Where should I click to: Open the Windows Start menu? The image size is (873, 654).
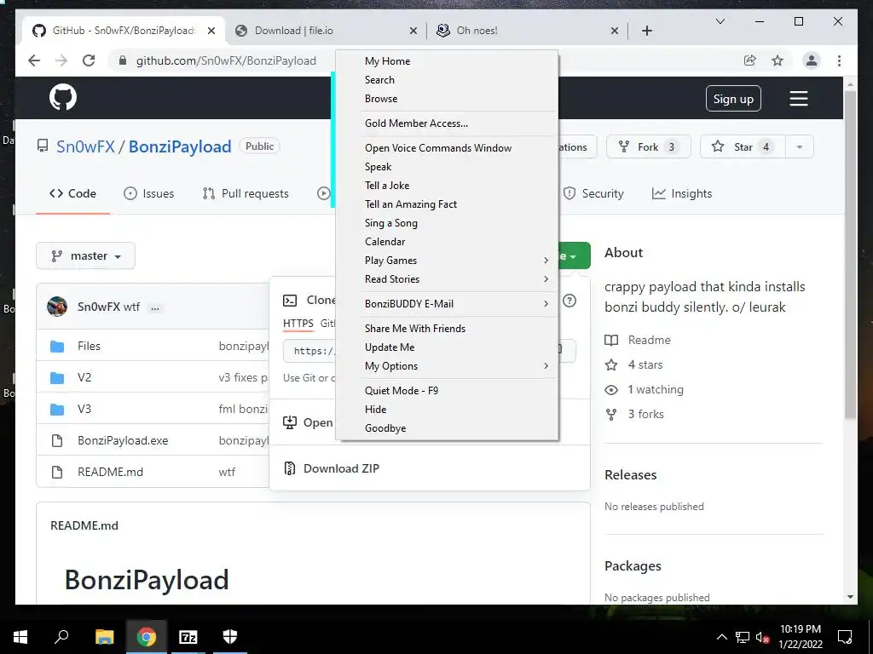coord(20,637)
